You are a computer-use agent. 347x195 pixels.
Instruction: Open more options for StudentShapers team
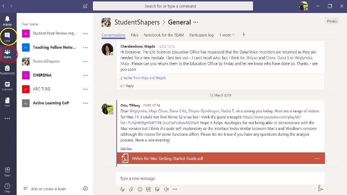coord(85,61)
